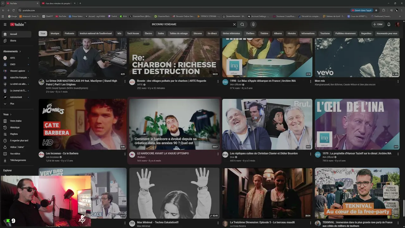
Task: Select the Électro filter chip
Action: click(x=148, y=33)
